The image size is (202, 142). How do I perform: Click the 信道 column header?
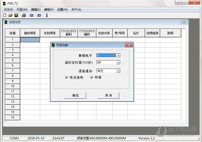(x=12, y=33)
